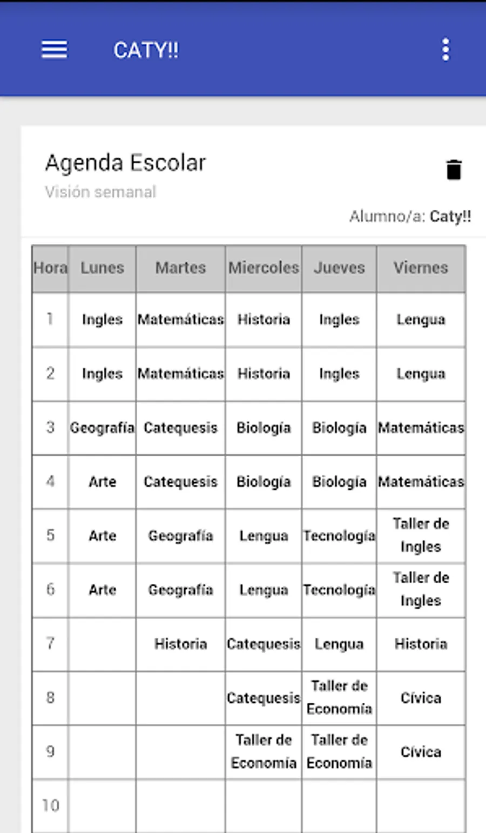This screenshot has width=486, height=833.
Task: Tap Taller de Economía on Miercoles hour 9
Action: point(264,751)
